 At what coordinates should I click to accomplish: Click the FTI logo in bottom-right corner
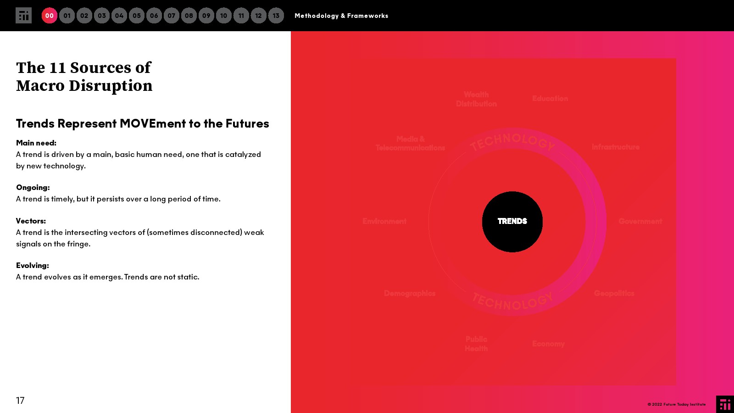pos(725,404)
